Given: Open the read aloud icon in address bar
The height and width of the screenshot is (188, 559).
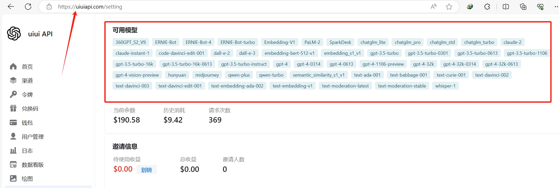Looking at the screenshot, I should (x=433, y=7).
